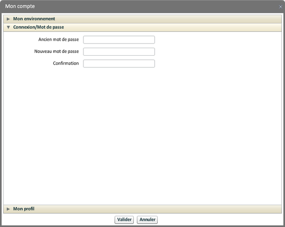Screen dimensions: 285x227
Task: Open the Mon environnement section header
Action: (34, 19)
